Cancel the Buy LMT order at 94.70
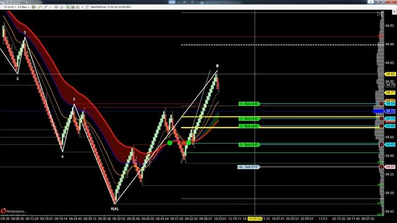This screenshot has height=223, width=397. pos(381,118)
